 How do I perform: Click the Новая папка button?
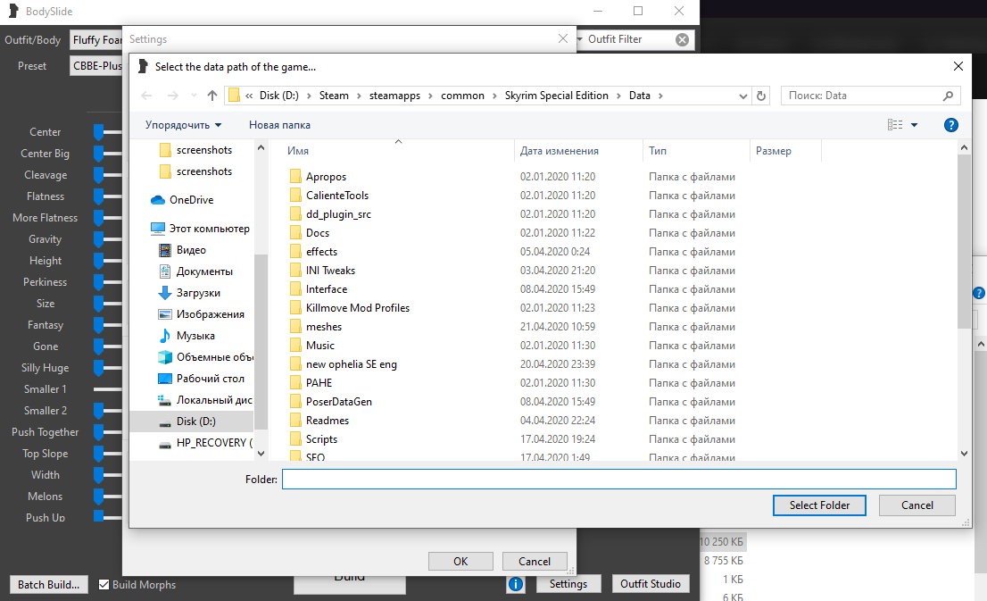(x=279, y=125)
